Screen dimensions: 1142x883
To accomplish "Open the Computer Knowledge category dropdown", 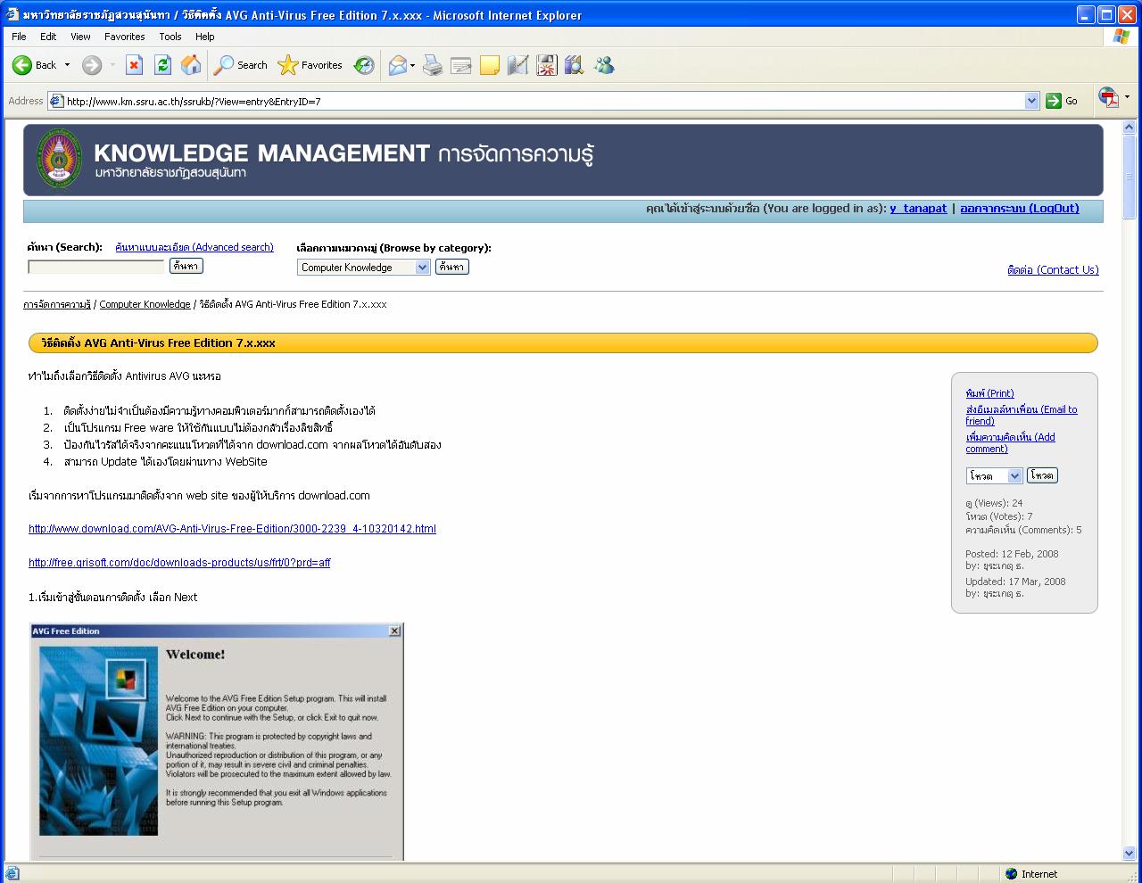I will click(x=364, y=267).
